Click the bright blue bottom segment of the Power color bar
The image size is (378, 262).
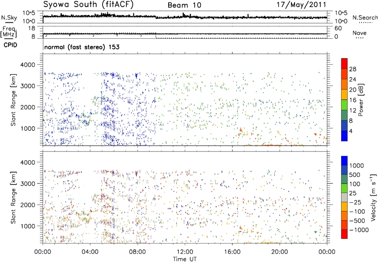coord(344,136)
